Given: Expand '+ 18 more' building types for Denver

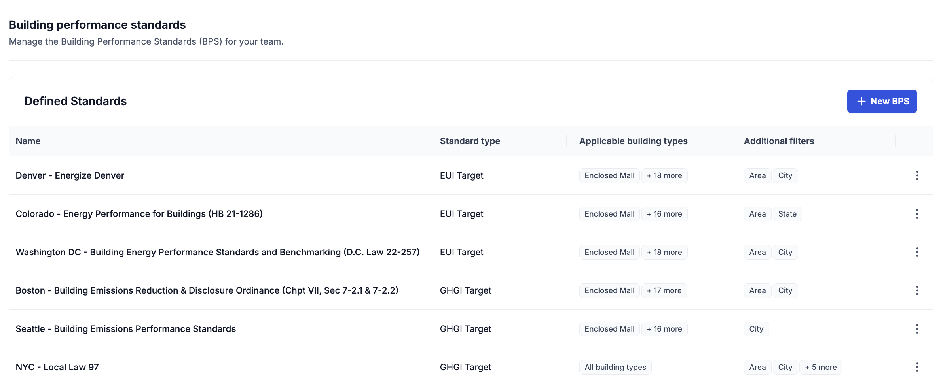Looking at the screenshot, I should tap(664, 175).
